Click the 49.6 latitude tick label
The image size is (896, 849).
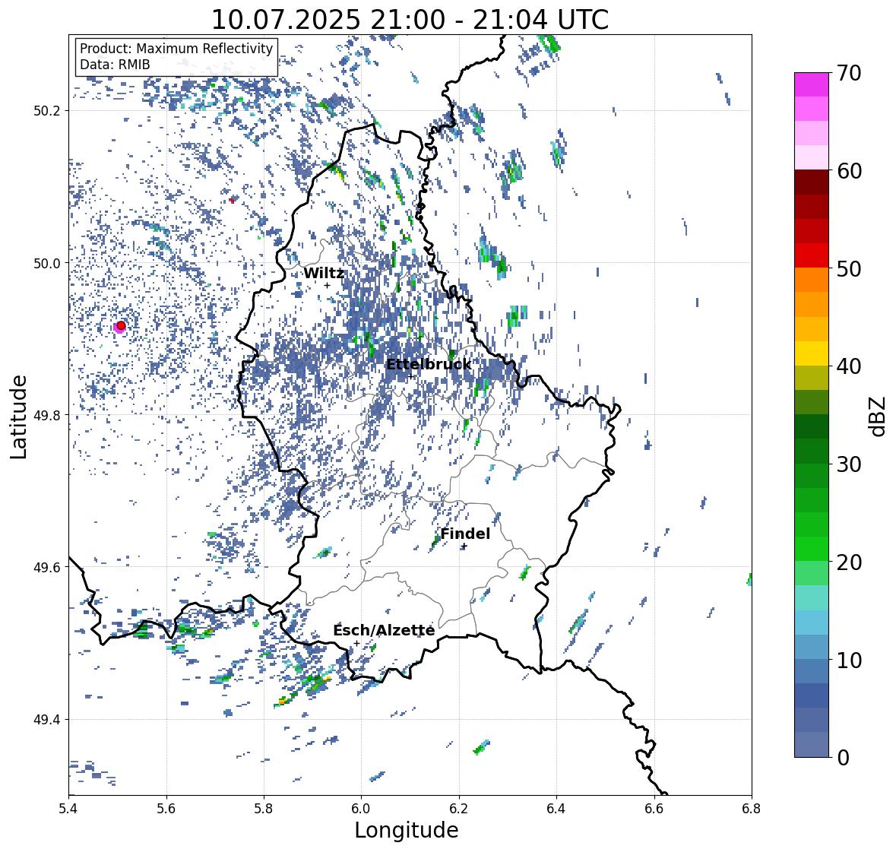[47, 567]
